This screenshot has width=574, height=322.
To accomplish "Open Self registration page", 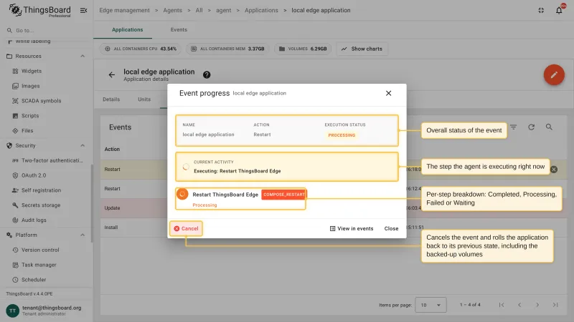I will [x=41, y=190].
